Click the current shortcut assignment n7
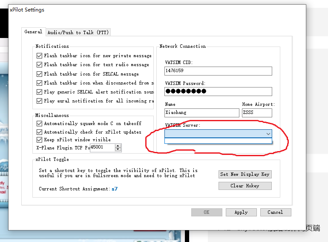The width and height of the screenshot is (328, 242). pos(115,189)
